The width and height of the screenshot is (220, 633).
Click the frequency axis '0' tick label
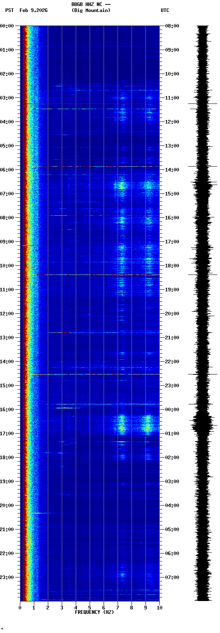point(20,608)
